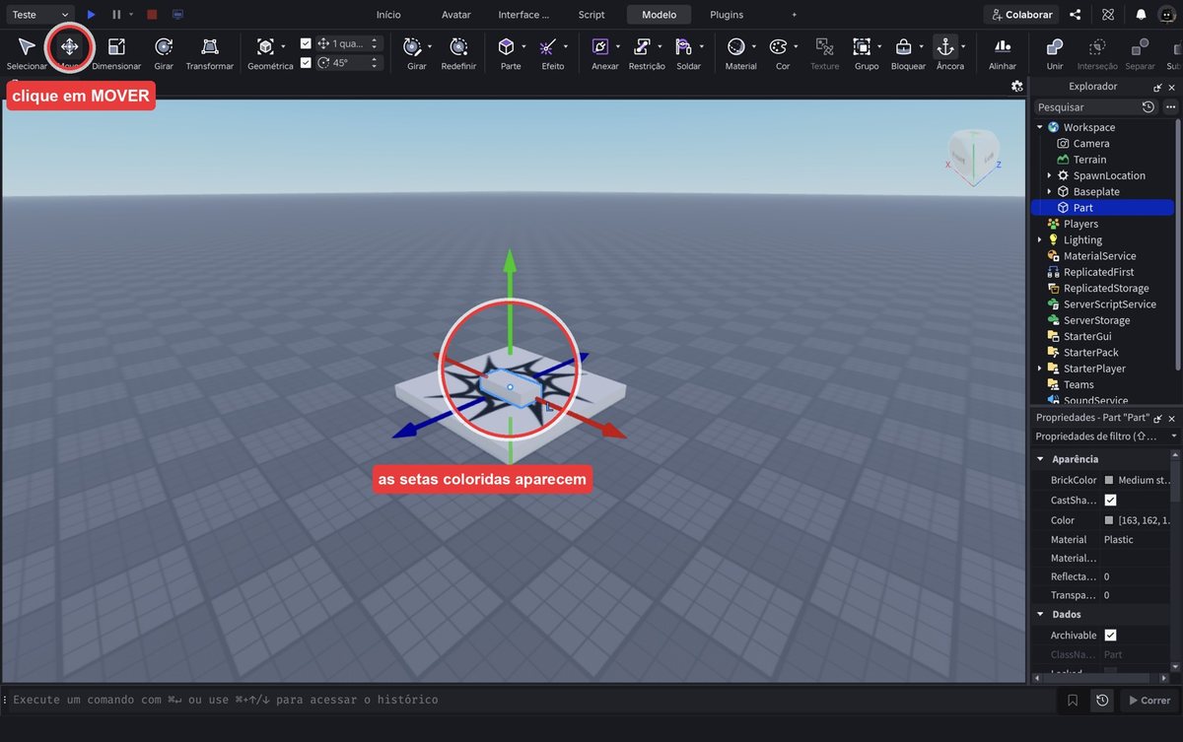
Task: Add a new tab with plus button
Action: pos(795,15)
